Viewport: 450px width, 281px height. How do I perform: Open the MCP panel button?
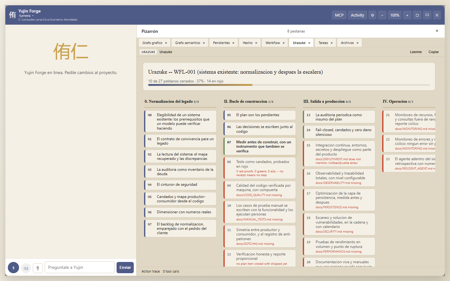(x=339, y=15)
